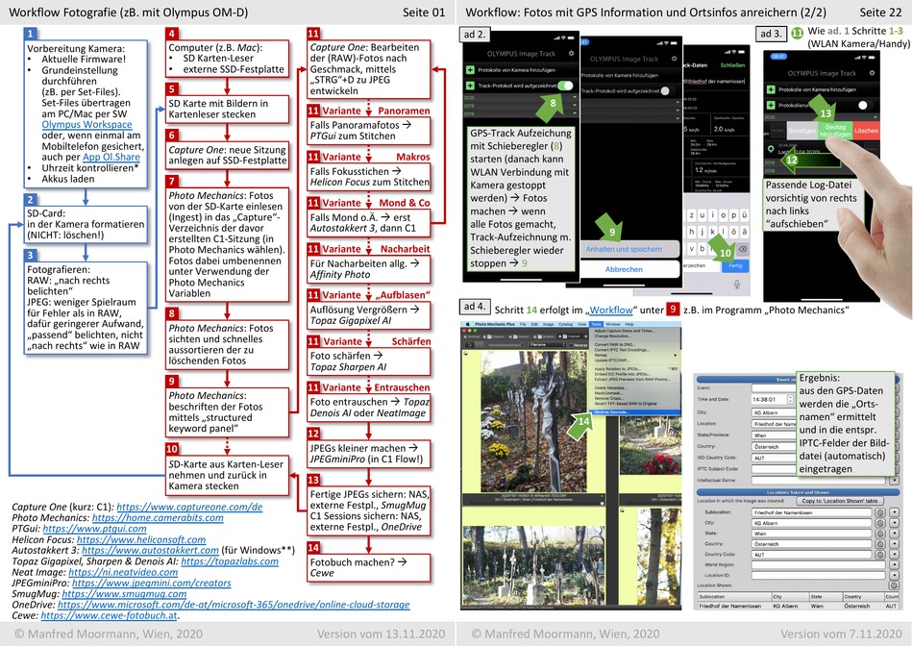Click the round icon beside the Sublocation field
The image size is (913, 646).
pyautogui.click(x=879, y=512)
